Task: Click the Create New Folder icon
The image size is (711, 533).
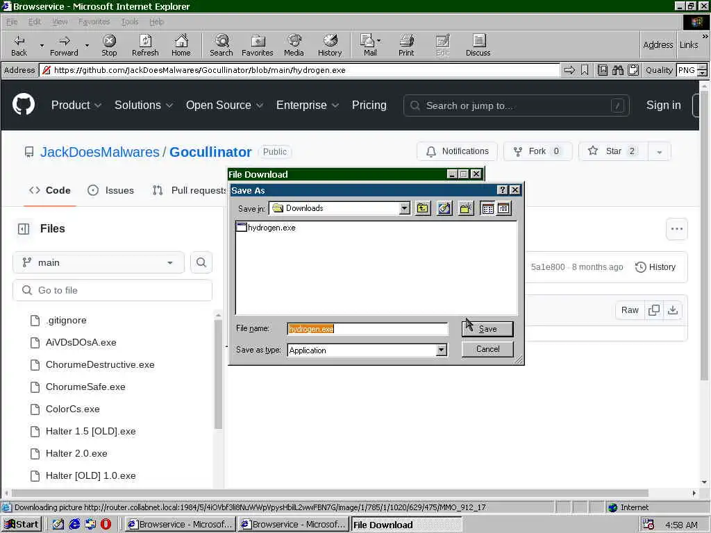Action: point(466,208)
